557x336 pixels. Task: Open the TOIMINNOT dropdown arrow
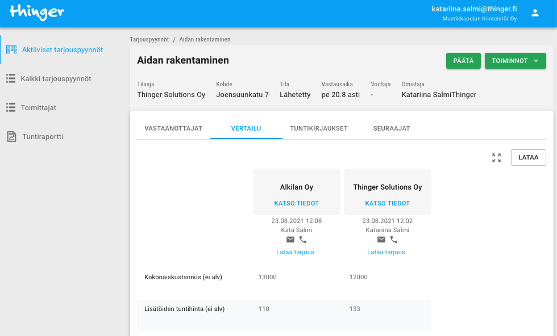536,61
